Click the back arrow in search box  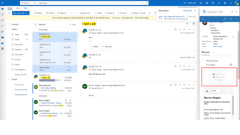(35, 3)
